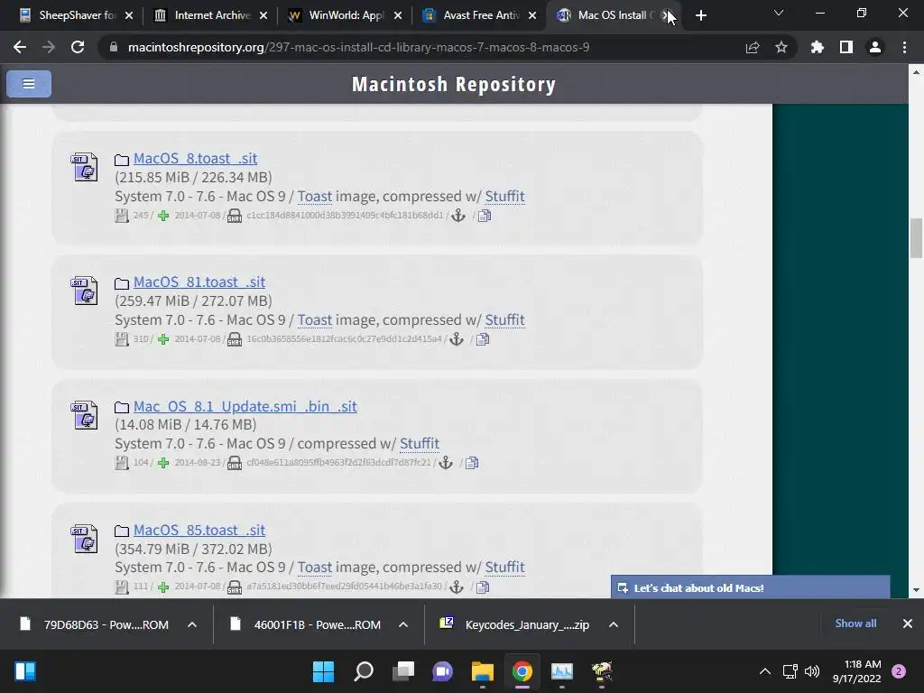Open the Chrome profile icon

(875, 47)
